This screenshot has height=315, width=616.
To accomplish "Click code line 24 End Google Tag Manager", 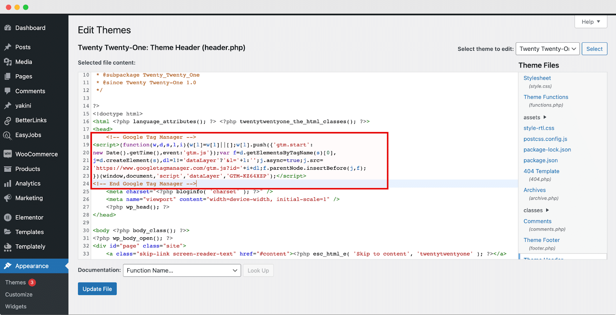I will pos(145,184).
